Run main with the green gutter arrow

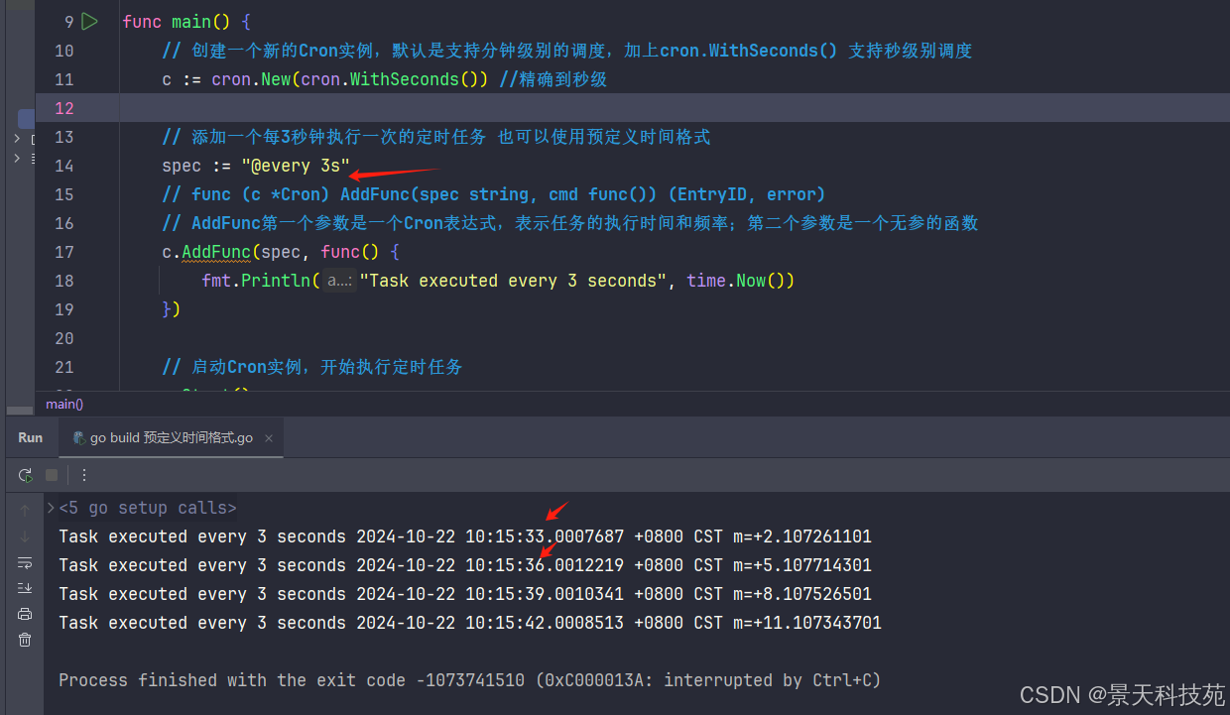(x=89, y=21)
